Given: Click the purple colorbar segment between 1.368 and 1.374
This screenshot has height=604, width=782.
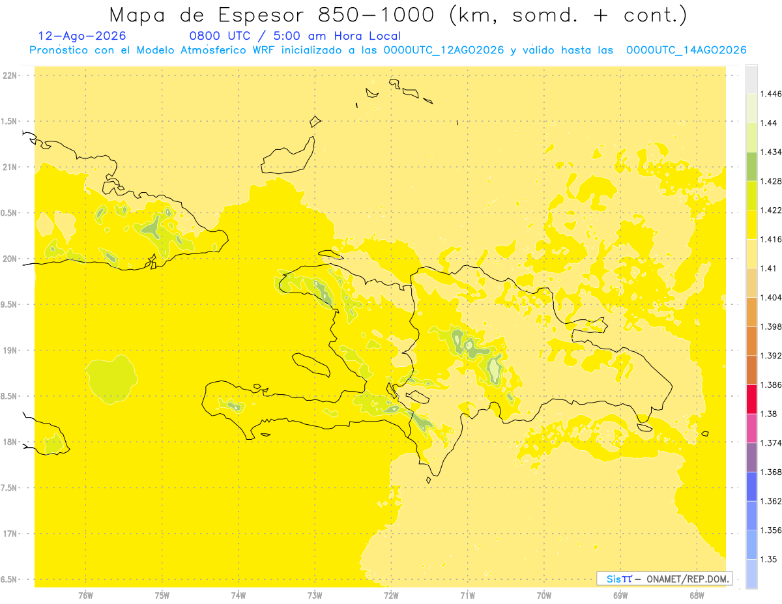Looking at the screenshot, I should pyautogui.click(x=751, y=457).
